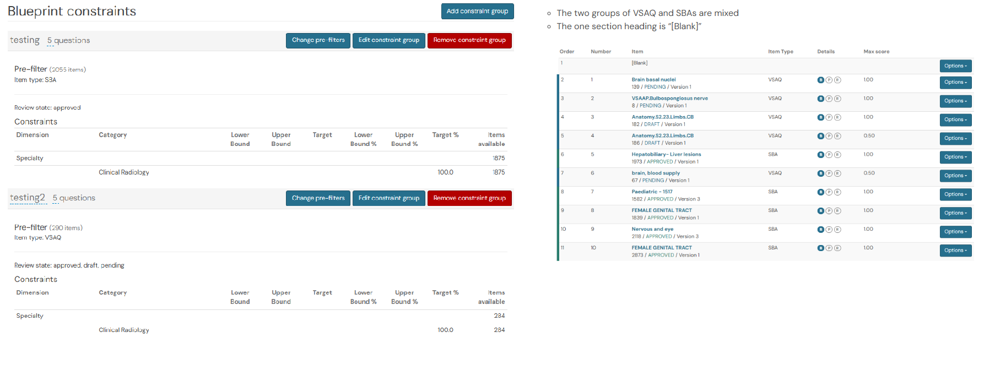984x370 pixels.
Task: Click Change pre-filters for testing group
Action: (318, 40)
